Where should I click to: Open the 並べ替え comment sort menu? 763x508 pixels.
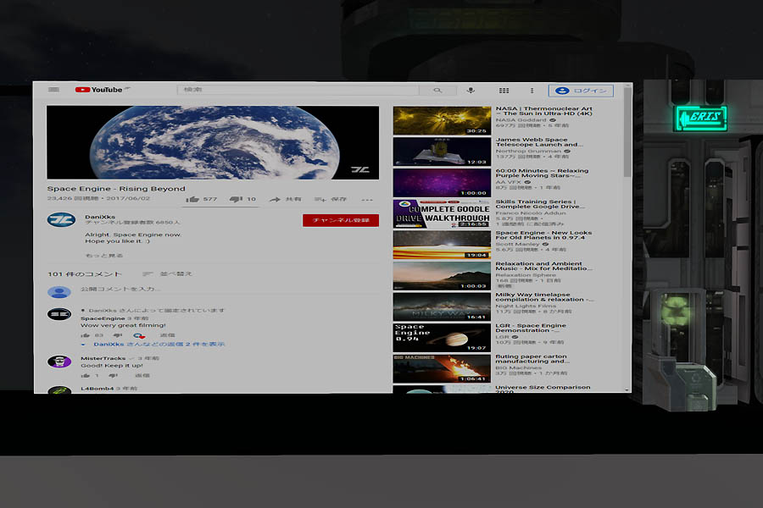(167, 274)
